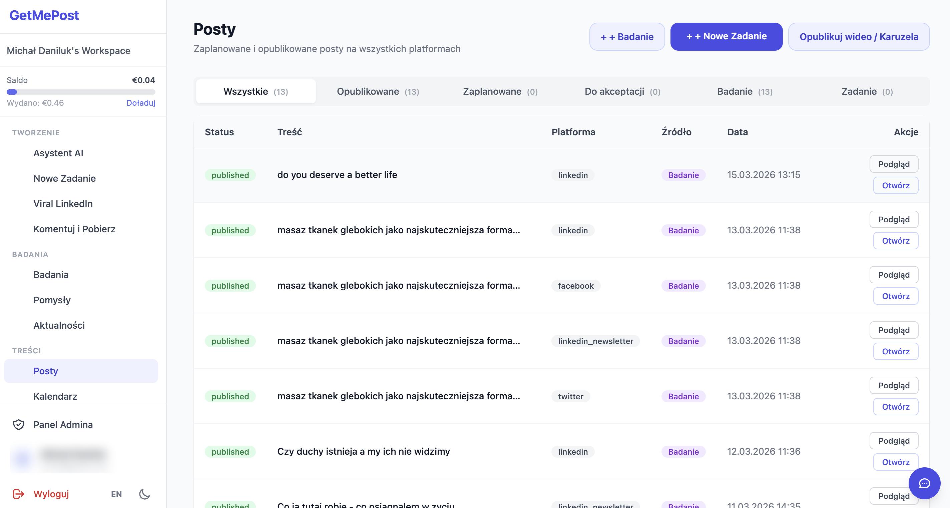Toggle dark mode with the moon icon
Image resolution: width=950 pixels, height=508 pixels.
pyautogui.click(x=144, y=494)
